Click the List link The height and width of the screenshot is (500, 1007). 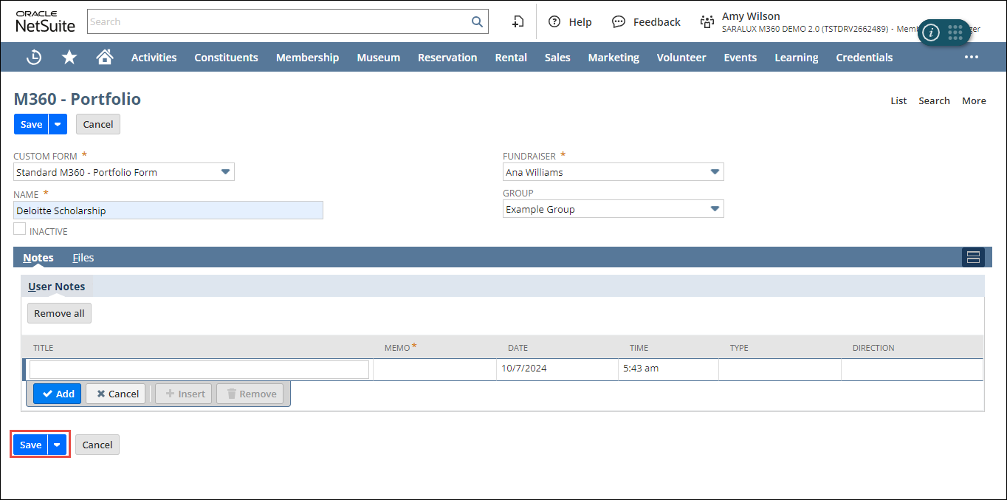[x=898, y=100]
